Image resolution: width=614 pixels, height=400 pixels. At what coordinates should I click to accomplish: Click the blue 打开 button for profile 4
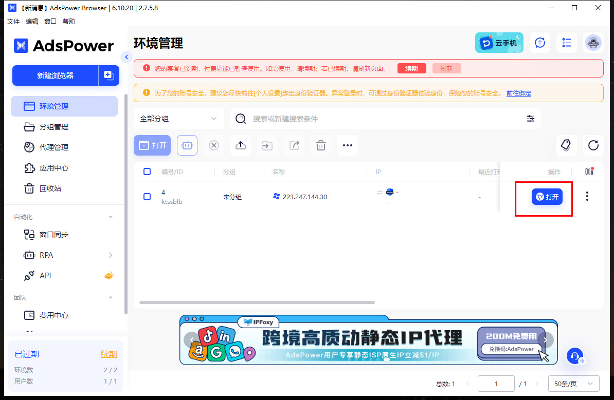547,197
